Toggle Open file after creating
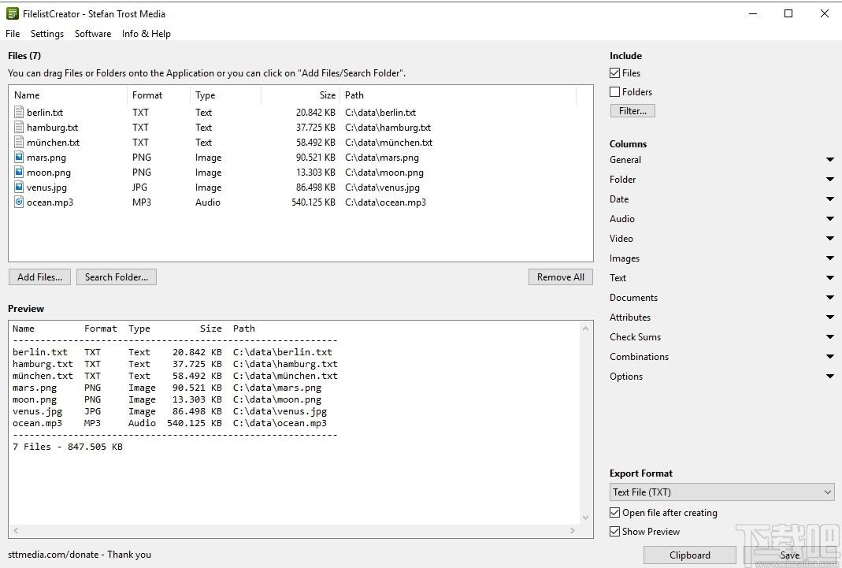This screenshot has width=842, height=568. pyautogui.click(x=615, y=513)
